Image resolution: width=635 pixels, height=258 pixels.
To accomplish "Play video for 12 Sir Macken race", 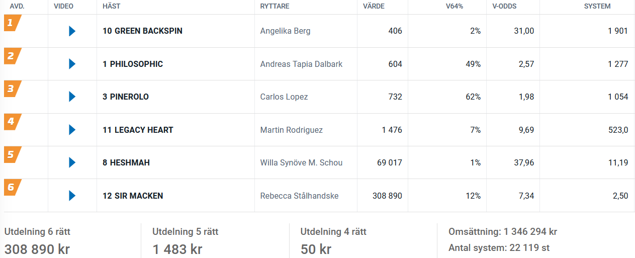I will pos(72,196).
